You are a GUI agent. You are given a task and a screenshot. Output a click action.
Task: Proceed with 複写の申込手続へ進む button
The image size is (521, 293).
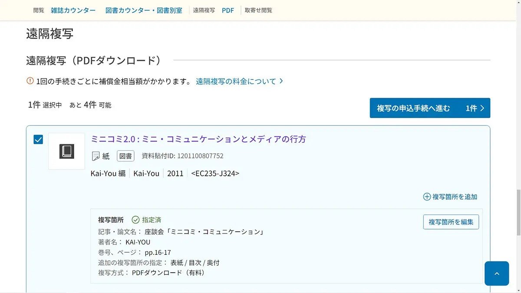coord(429,108)
